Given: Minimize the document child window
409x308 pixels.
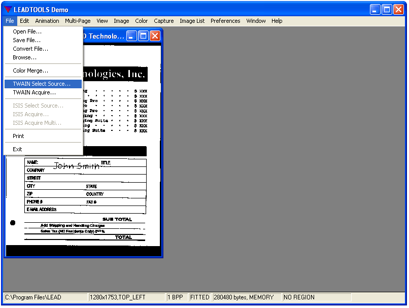Looking at the screenshot, I should (x=132, y=36).
